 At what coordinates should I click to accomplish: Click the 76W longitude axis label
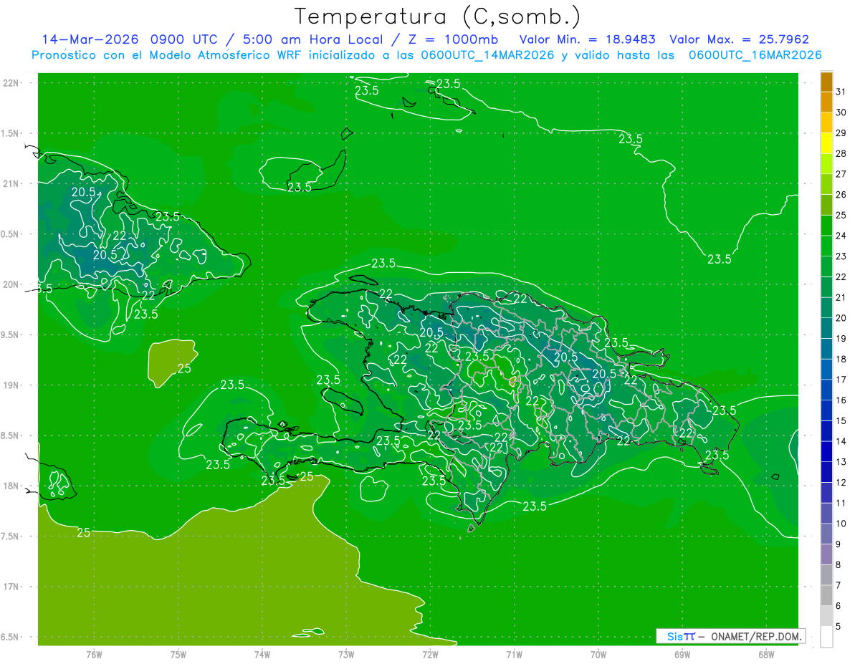click(94, 654)
